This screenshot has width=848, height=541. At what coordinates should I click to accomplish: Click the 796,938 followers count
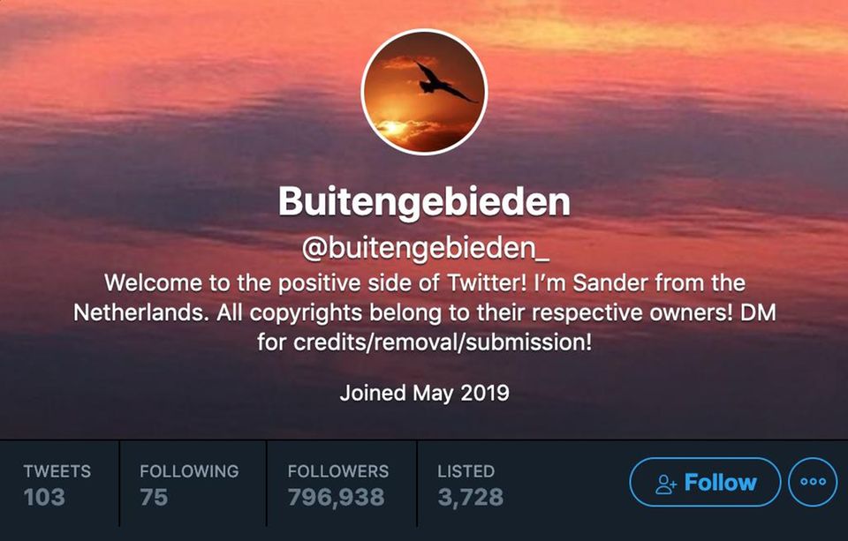(336, 498)
